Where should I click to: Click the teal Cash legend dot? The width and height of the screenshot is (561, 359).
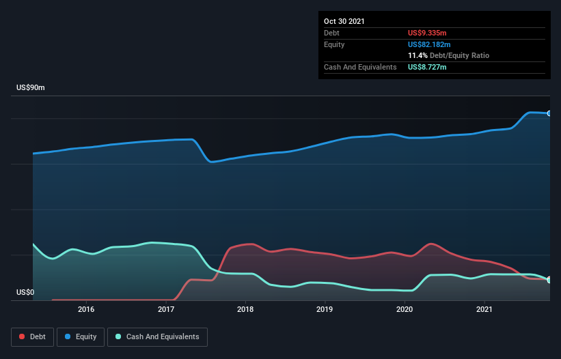pyautogui.click(x=118, y=336)
